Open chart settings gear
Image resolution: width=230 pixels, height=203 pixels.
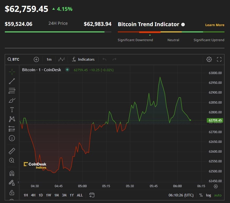(x=209, y=59)
